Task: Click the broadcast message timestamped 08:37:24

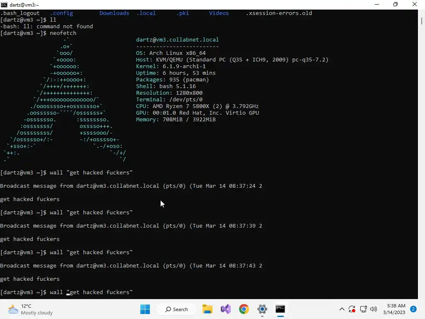Action: click(x=131, y=186)
